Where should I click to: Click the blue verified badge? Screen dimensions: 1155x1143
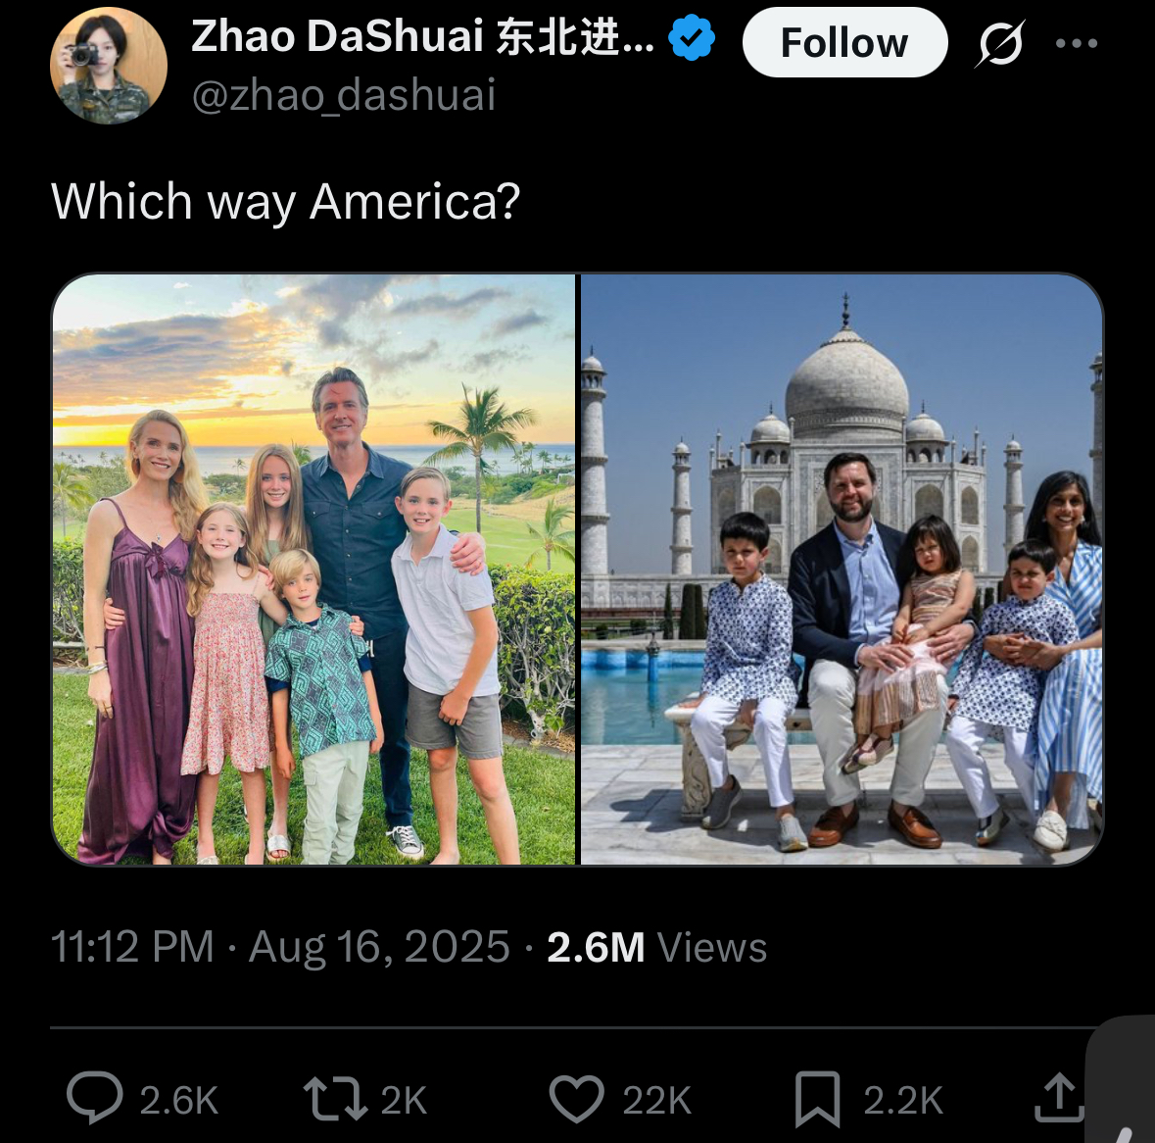pos(691,37)
